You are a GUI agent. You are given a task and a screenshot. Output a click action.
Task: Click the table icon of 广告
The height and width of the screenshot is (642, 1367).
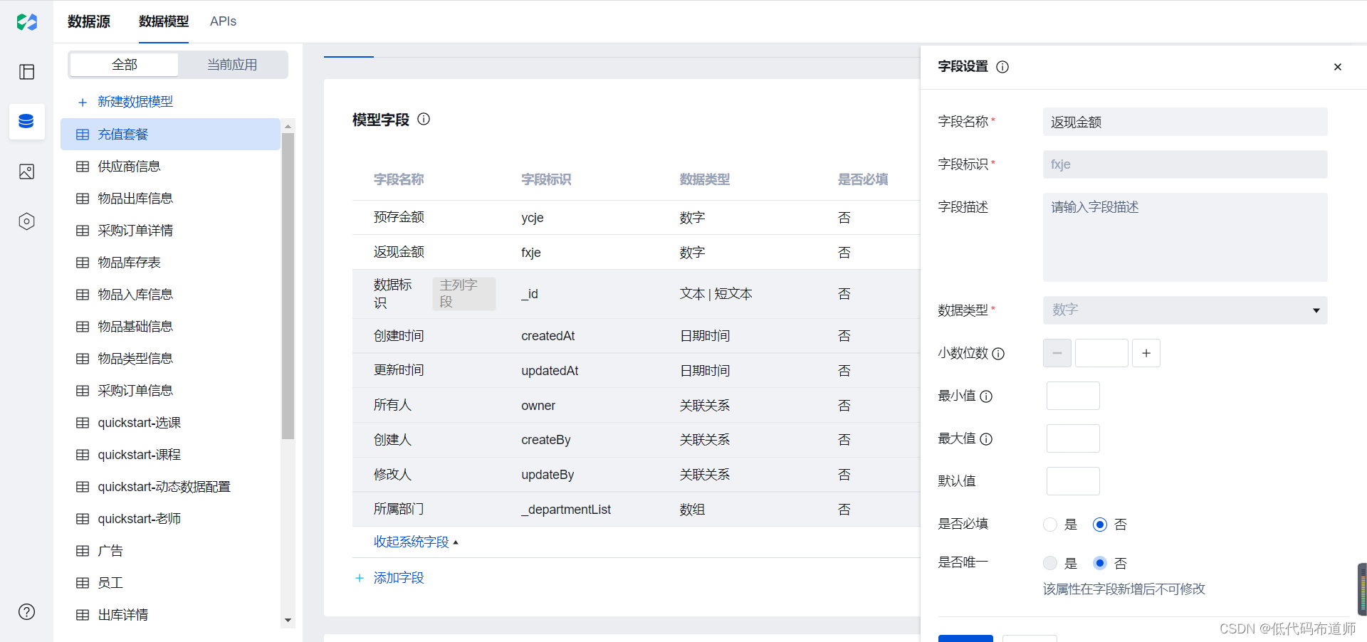pyautogui.click(x=83, y=551)
